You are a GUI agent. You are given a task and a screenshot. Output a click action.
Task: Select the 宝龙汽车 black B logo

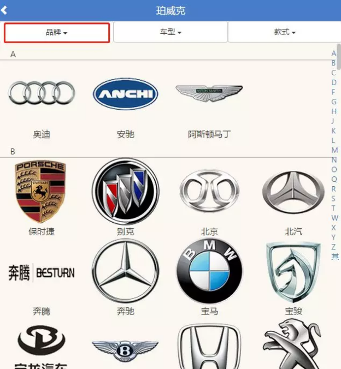click(x=42, y=347)
